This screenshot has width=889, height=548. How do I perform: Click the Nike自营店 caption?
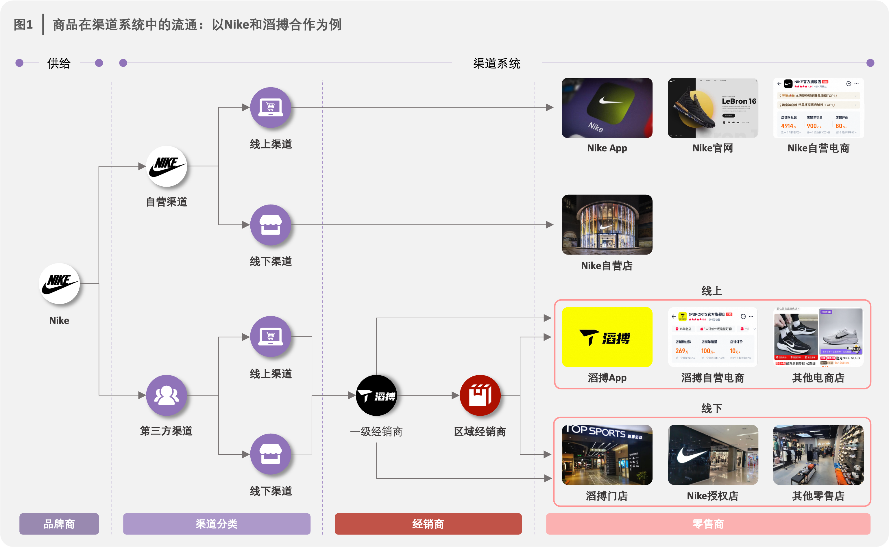607,266
